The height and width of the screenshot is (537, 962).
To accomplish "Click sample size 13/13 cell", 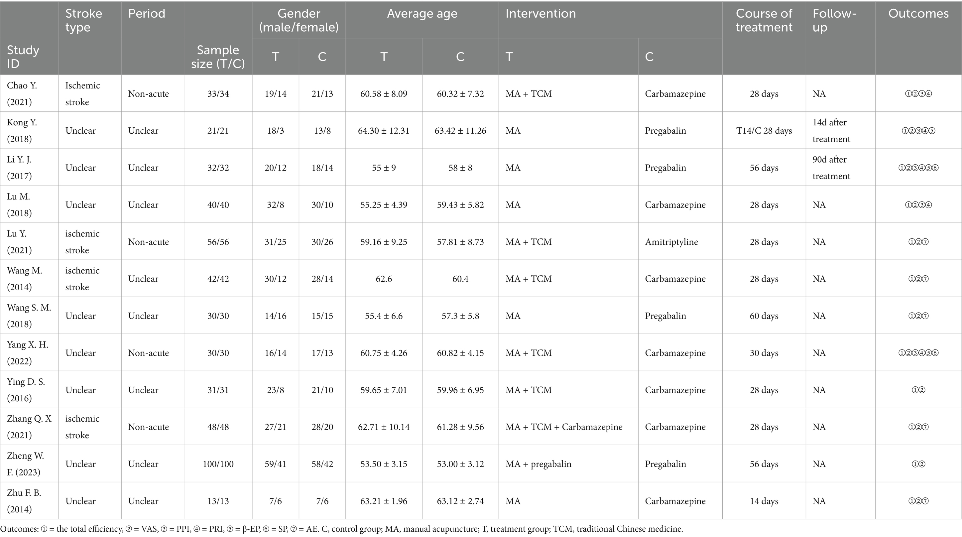I will [x=218, y=501].
